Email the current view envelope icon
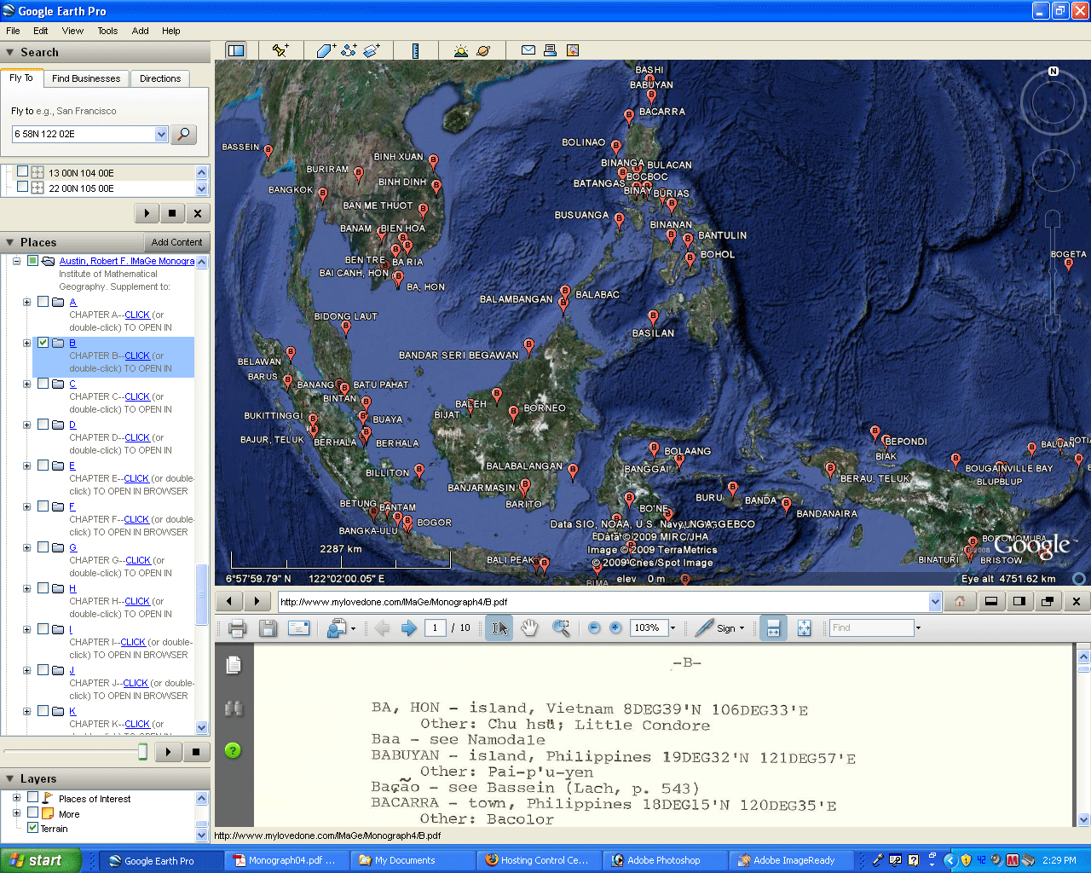Image resolution: width=1091 pixels, height=873 pixels. pos(528,50)
